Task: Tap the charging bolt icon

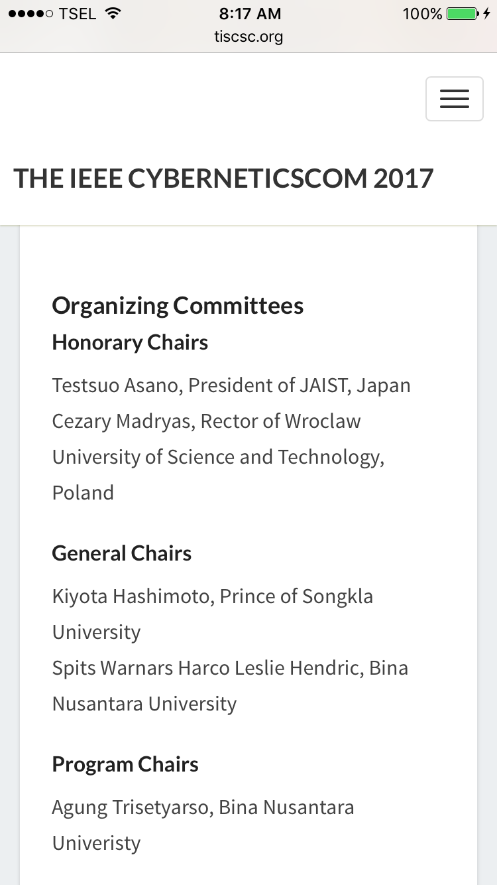Action: (x=487, y=13)
